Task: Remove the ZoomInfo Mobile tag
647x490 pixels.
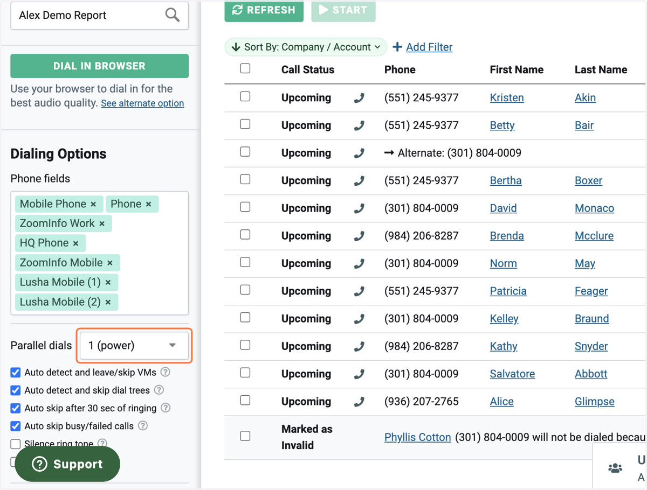Action: click(x=110, y=263)
